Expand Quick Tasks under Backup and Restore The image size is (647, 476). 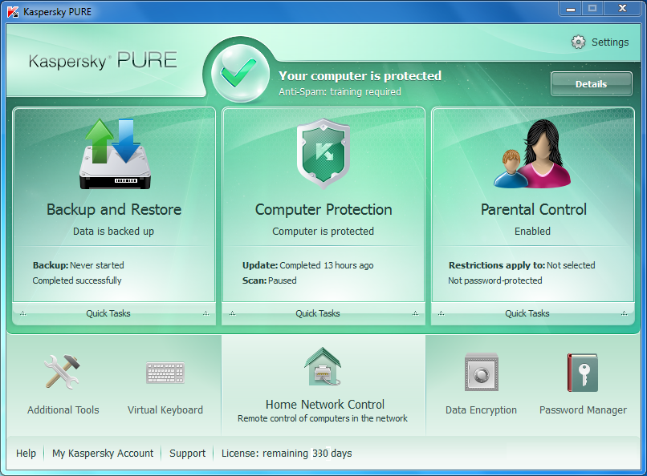(114, 313)
